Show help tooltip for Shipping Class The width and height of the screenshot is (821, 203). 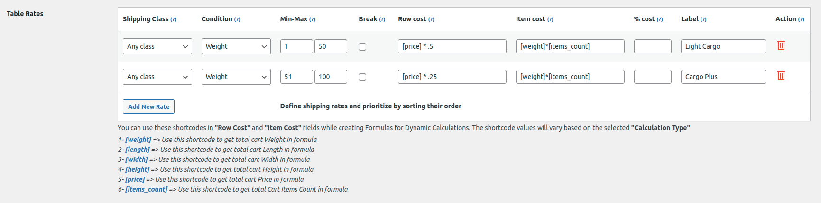[174, 19]
